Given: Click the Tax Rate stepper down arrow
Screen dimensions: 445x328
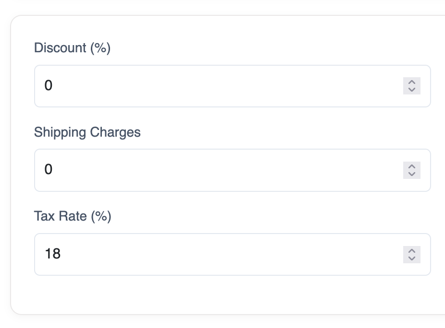Looking at the screenshot, I should (x=411, y=259).
